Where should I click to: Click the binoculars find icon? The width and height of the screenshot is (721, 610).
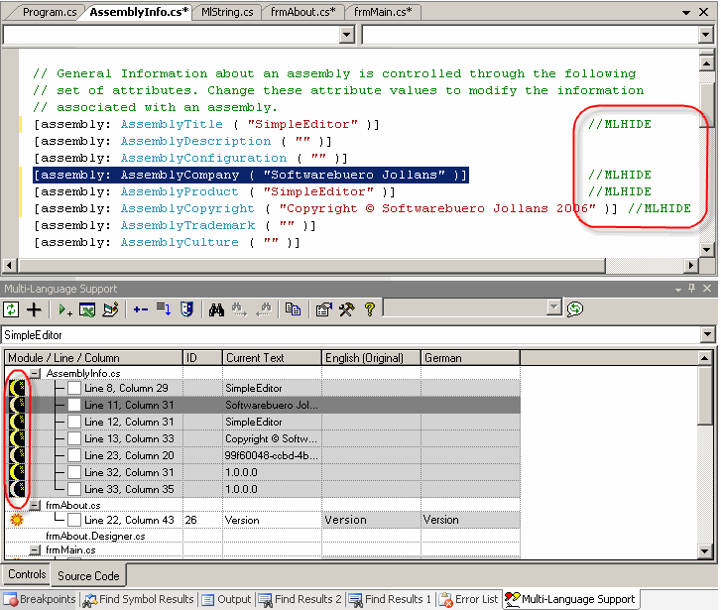click(216, 309)
